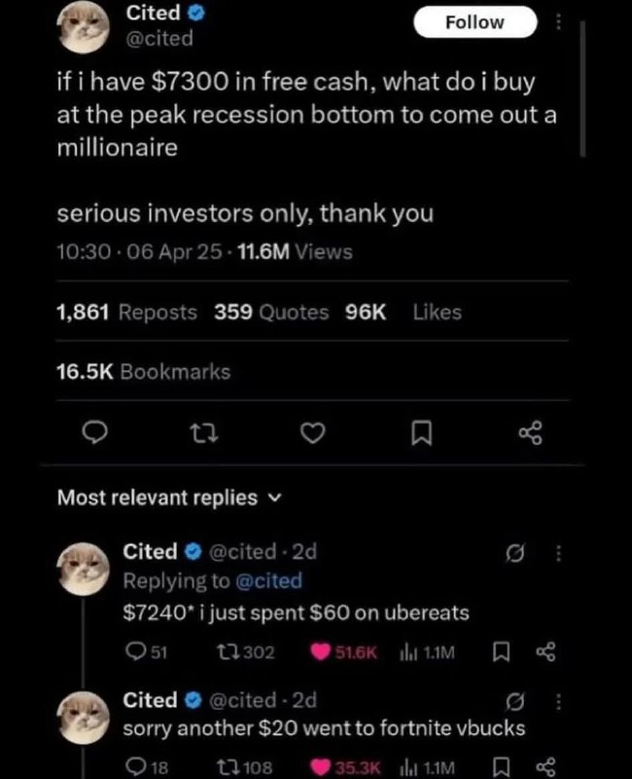Viewport: 632px width, 779px height.
Task: Open the main tweet's three-dot more menu
Action: point(558,21)
